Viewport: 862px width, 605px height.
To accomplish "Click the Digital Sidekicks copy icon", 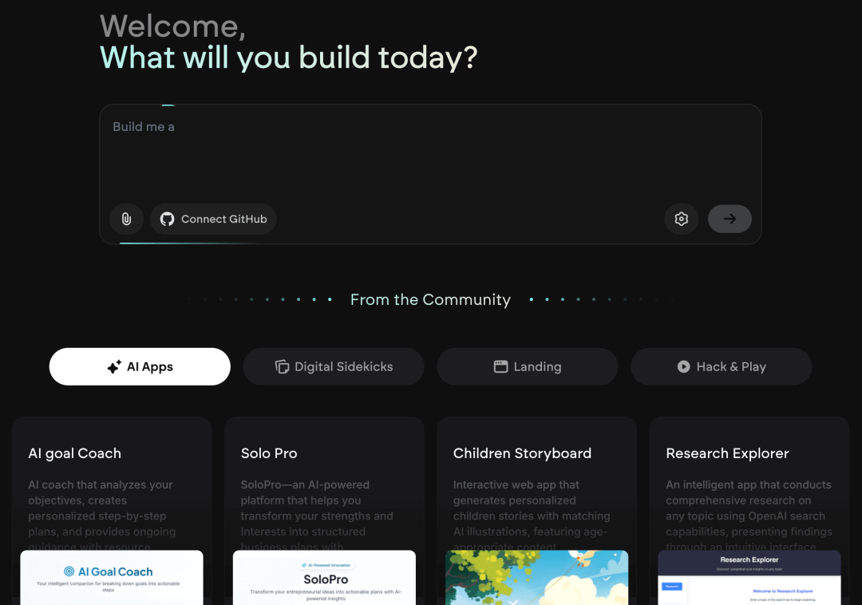I will coord(282,367).
